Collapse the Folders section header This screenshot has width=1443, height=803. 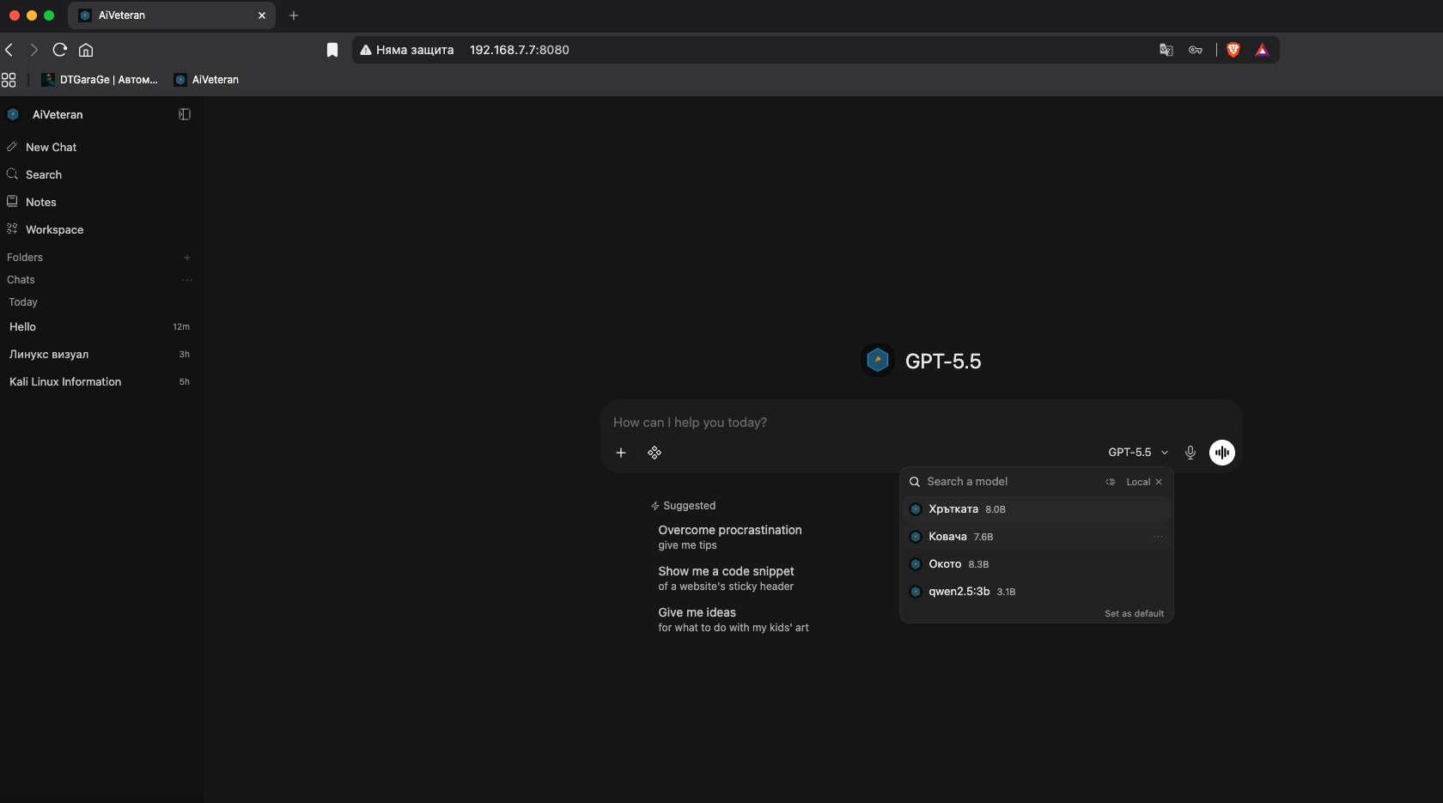point(25,258)
